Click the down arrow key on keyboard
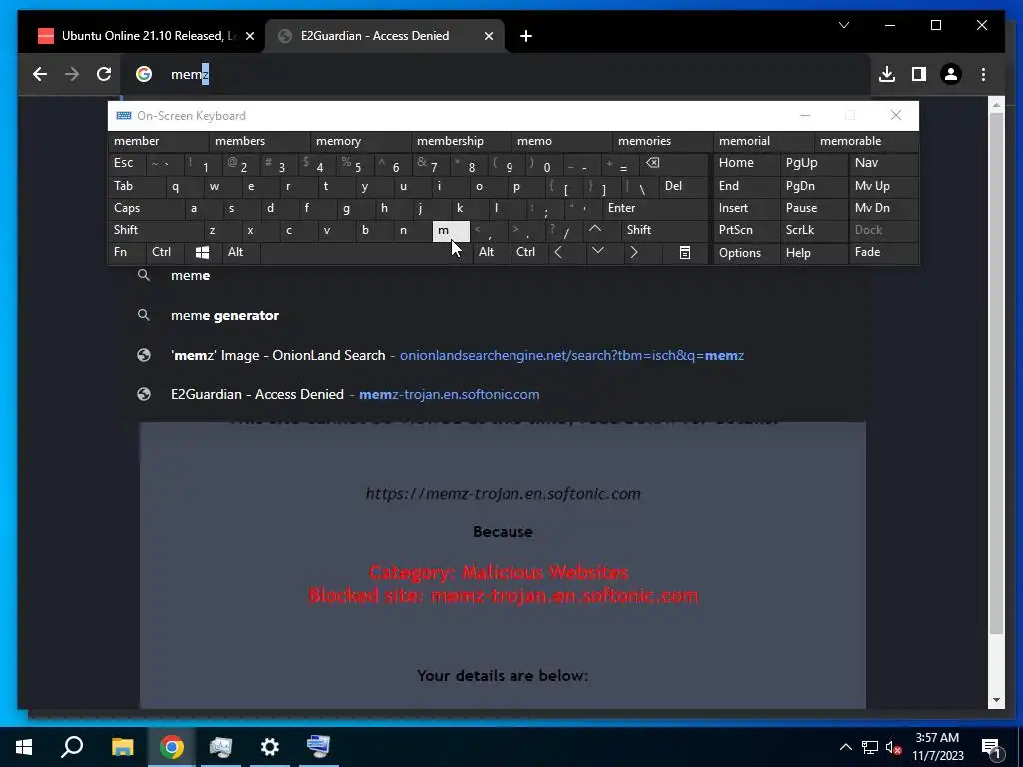Screen dimensions: 1023x767 597,252
